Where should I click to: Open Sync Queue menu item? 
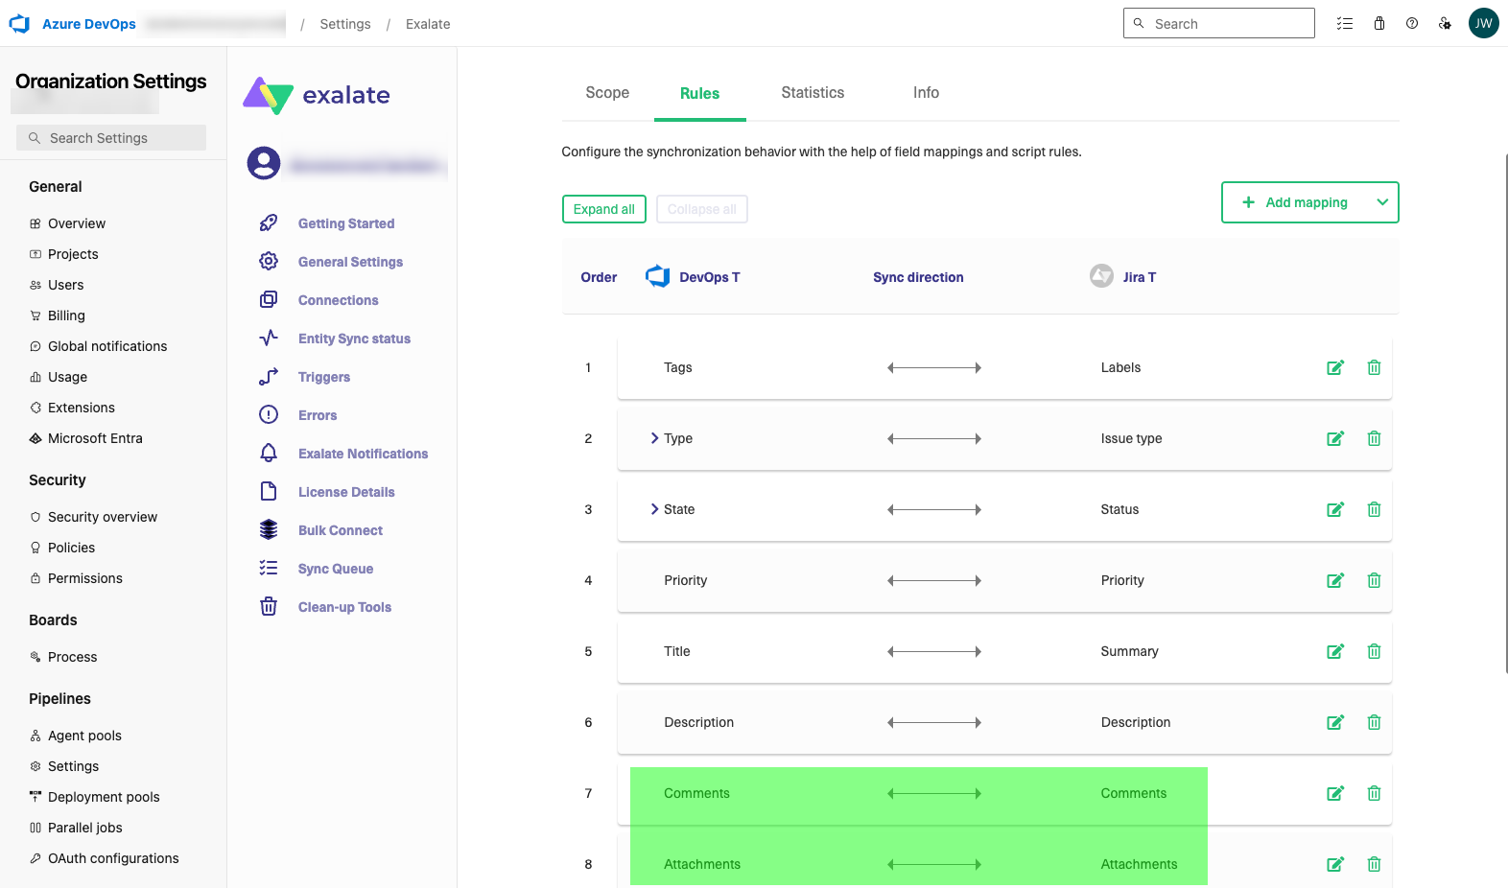(336, 569)
